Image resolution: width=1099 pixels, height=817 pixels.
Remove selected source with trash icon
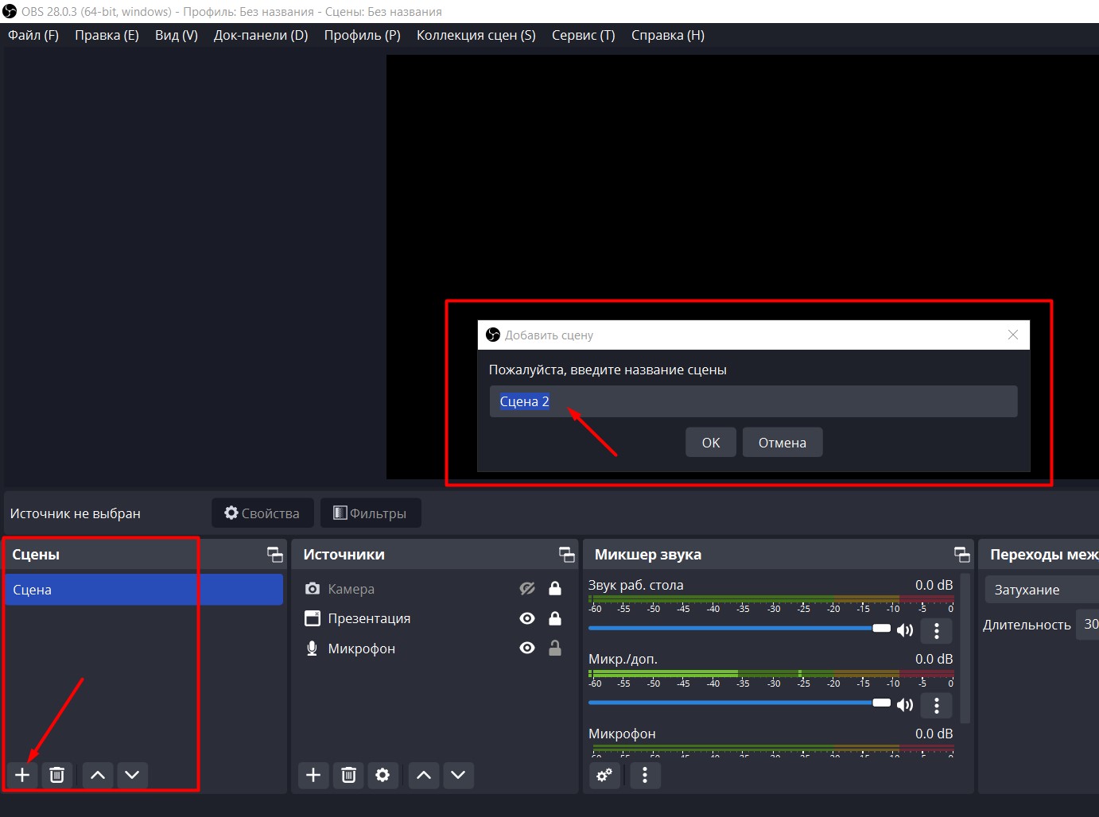point(348,775)
